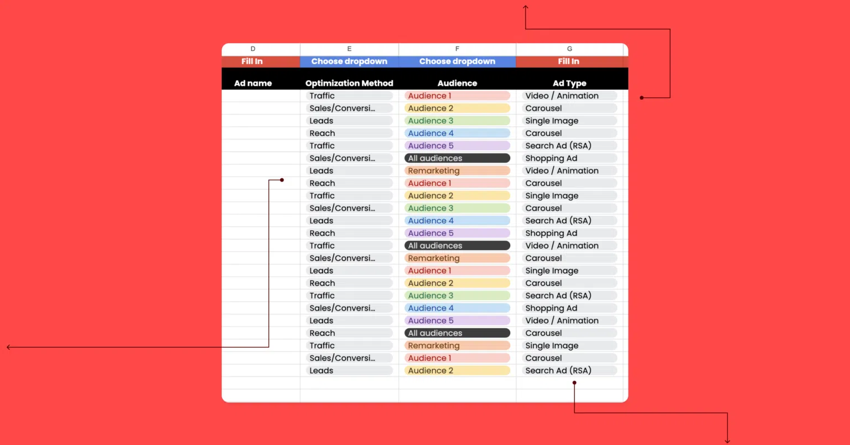Open Single Image chip in Traffic Remarketing row
850x445 pixels.
(569, 345)
